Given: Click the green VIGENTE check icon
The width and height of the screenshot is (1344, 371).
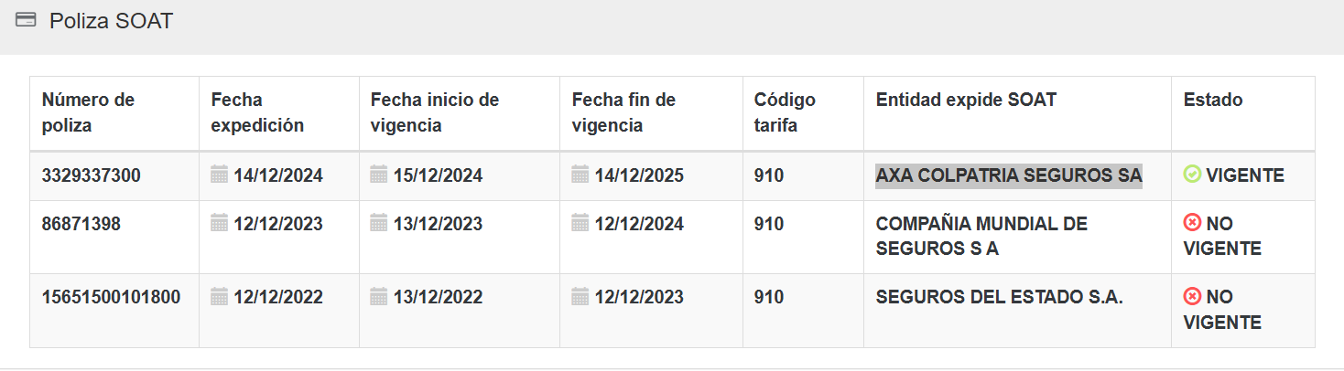Looking at the screenshot, I should [x=1192, y=175].
